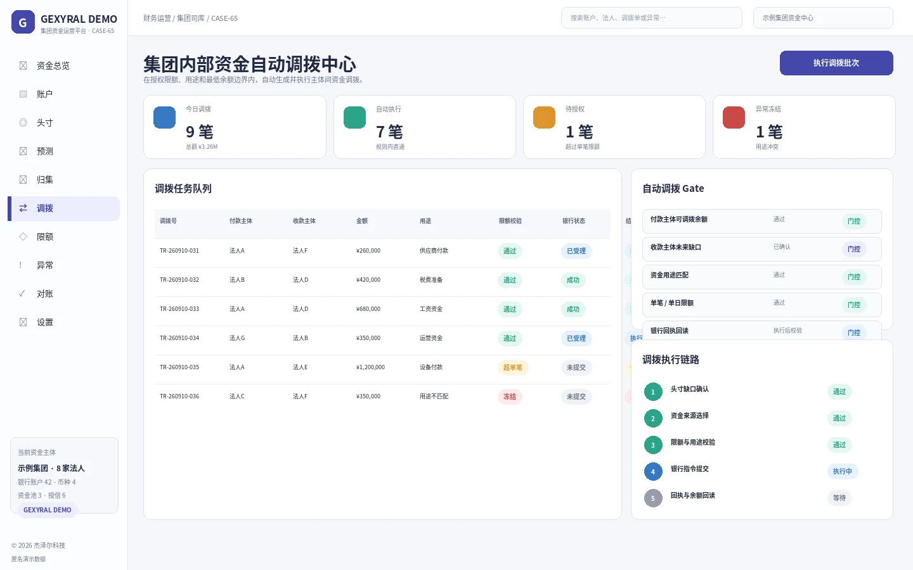913x570 pixels.
Task: Click step 2 circle for 资金来源选择
Action: (x=653, y=419)
